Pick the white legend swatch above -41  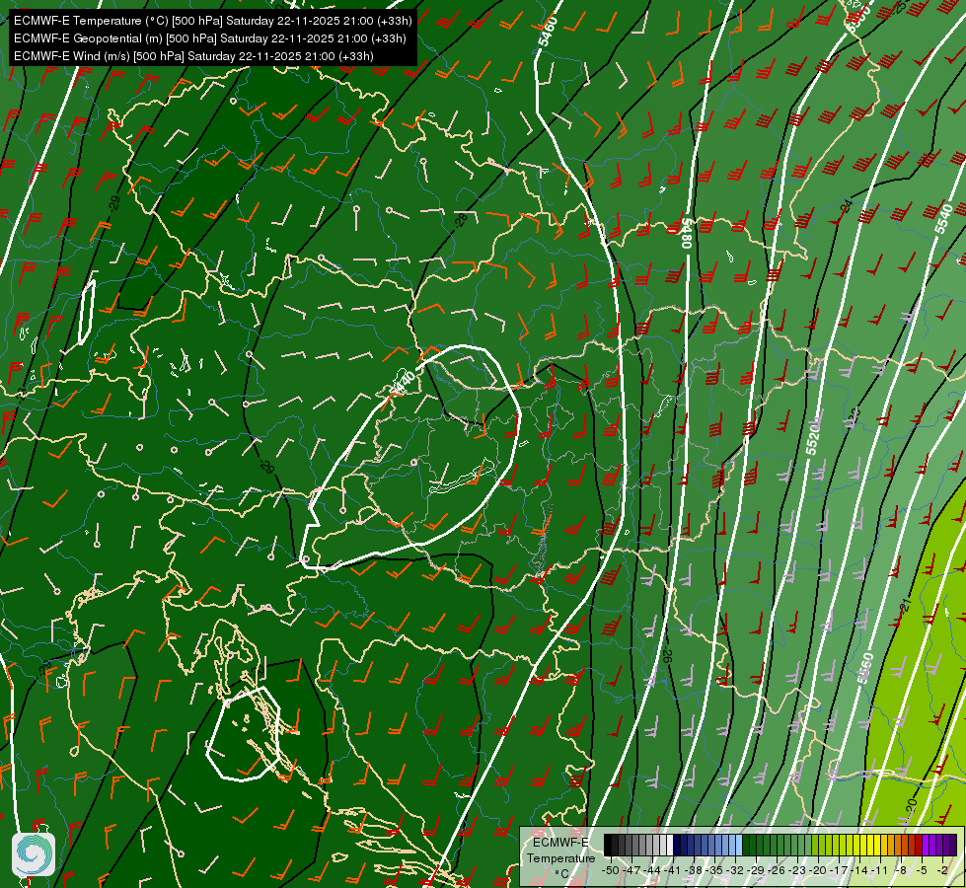coord(670,845)
